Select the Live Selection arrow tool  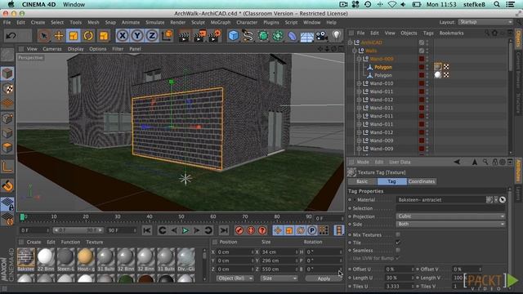[x=43, y=36]
